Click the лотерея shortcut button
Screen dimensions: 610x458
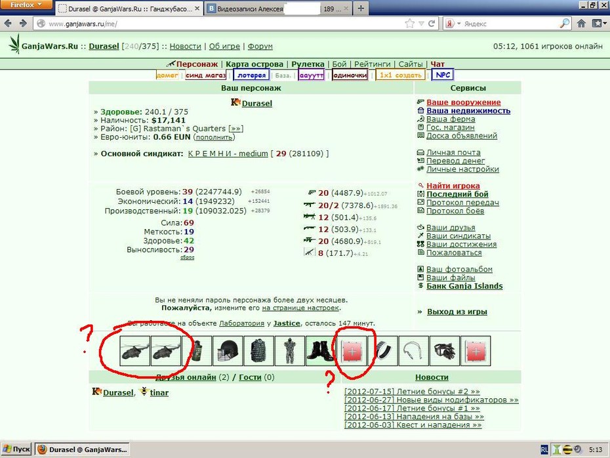tap(251, 75)
